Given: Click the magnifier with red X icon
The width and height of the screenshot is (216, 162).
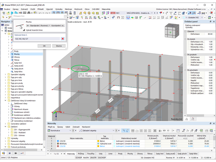Looking at the screenshot, I should [x=211, y=13].
